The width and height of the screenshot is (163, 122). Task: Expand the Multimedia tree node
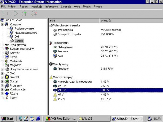point(2,61)
